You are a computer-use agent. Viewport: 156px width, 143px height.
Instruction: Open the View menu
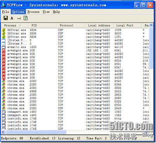point(46,12)
